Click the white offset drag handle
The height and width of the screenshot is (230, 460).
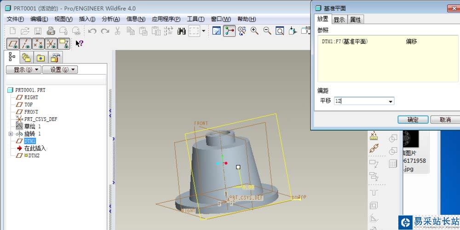pyautogui.click(x=238, y=167)
